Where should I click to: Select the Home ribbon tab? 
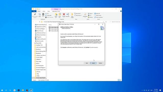click(x=39, y=11)
